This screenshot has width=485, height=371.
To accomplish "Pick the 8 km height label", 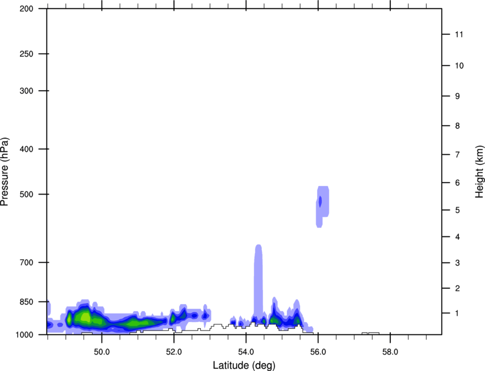I will 458,126.
